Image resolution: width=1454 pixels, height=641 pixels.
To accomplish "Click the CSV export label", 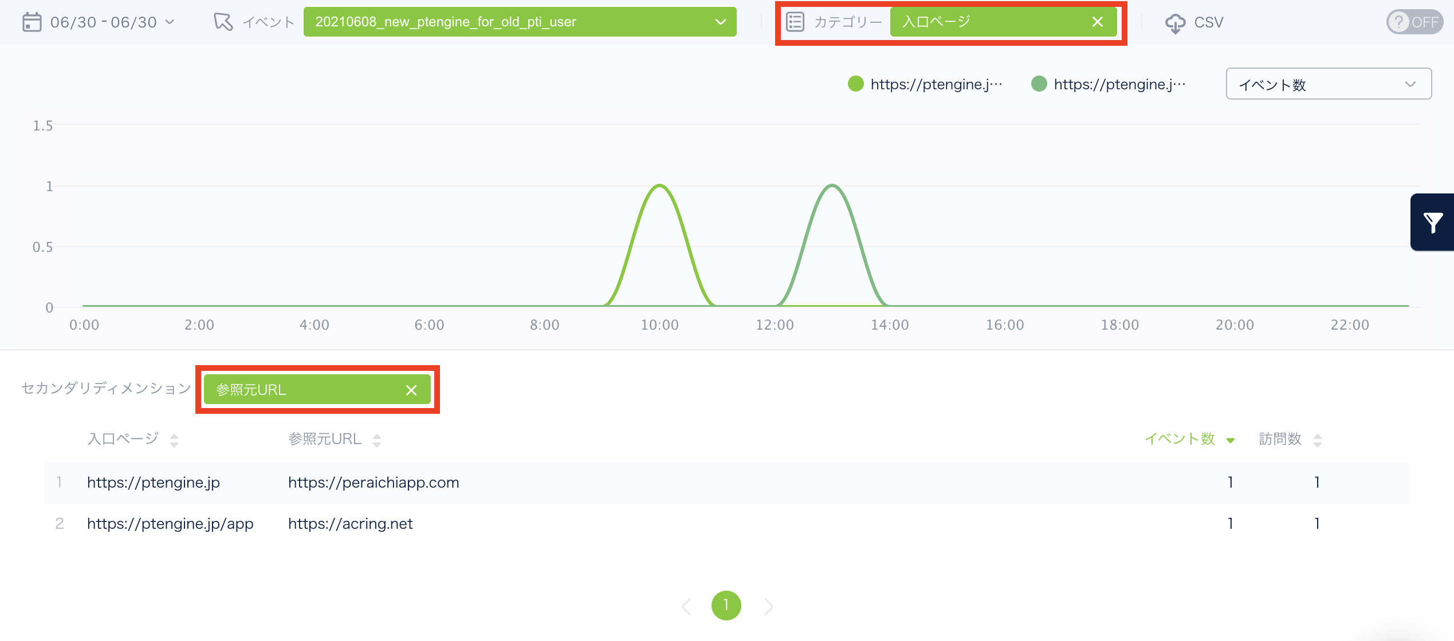I will (x=1209, y=22).
